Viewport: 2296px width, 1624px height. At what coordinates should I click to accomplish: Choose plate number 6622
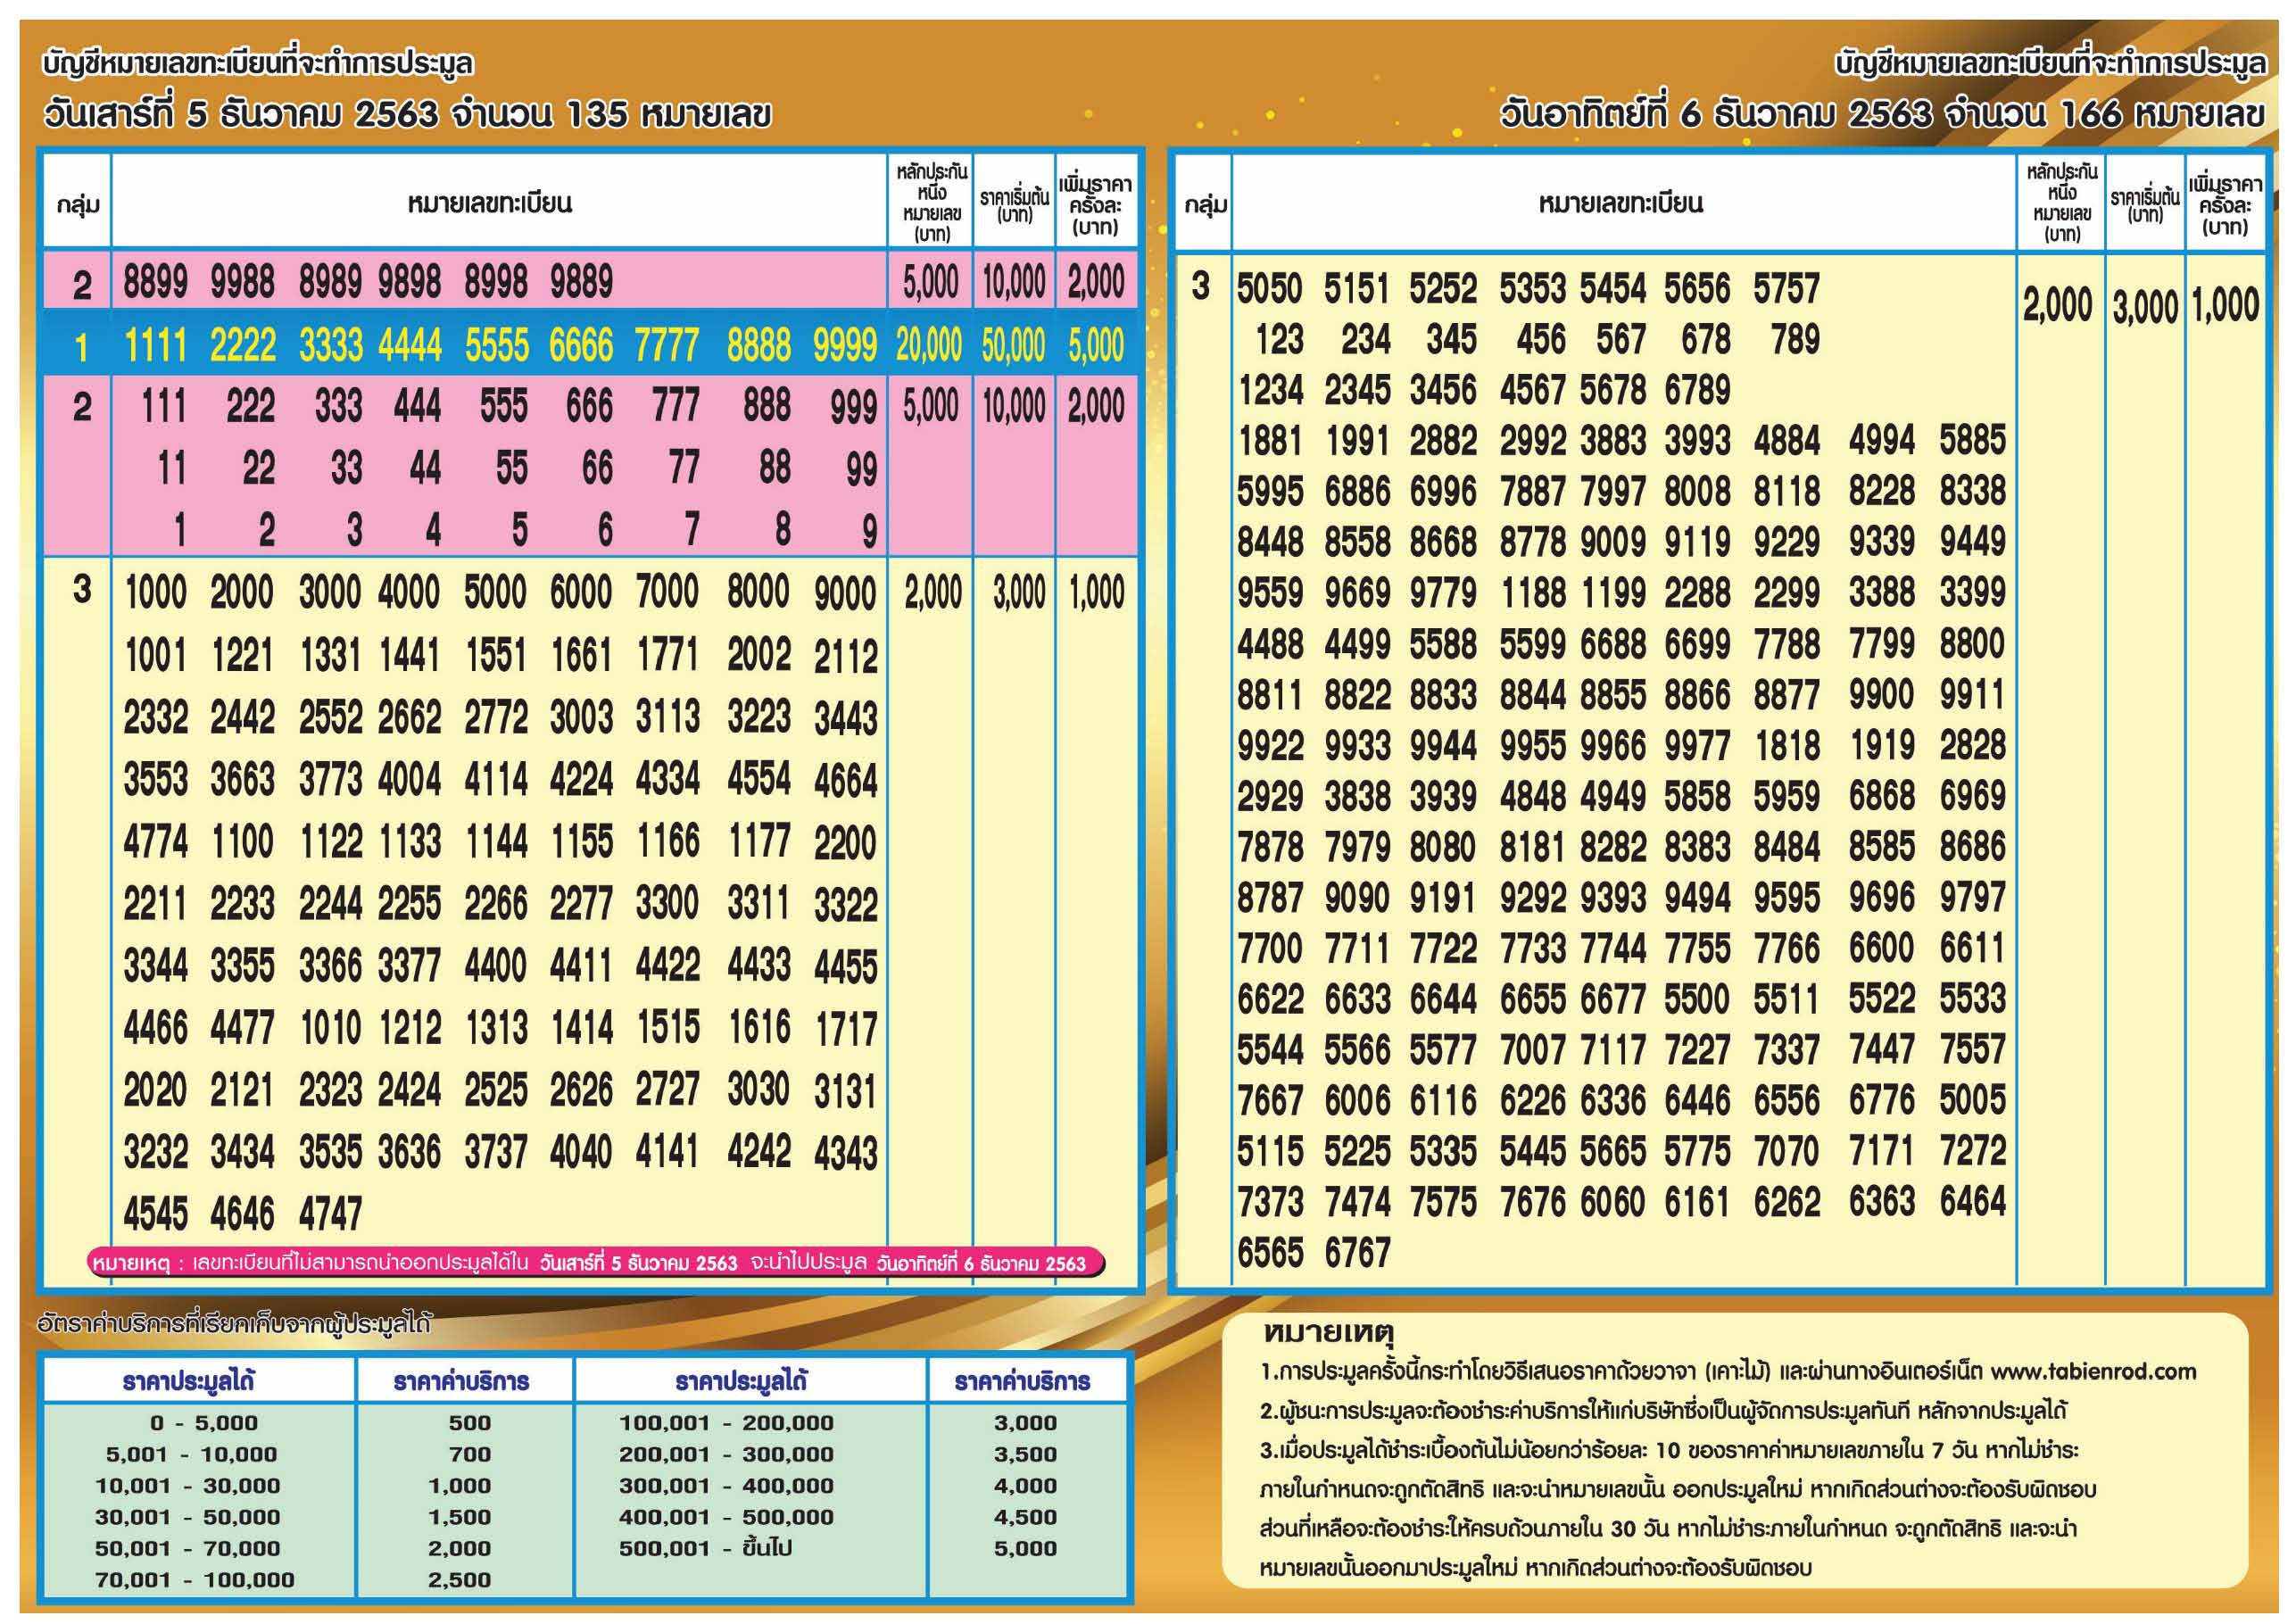1269,1000
